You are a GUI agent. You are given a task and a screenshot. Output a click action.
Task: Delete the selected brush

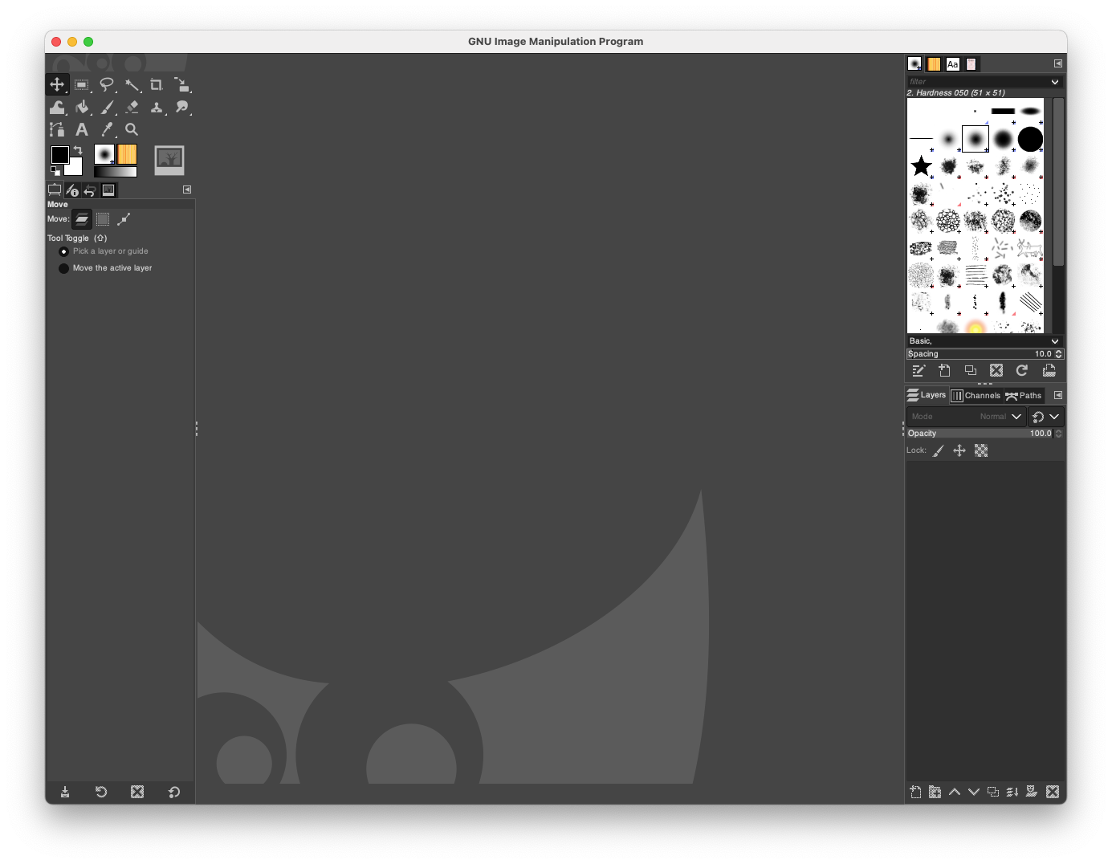(x=996, y=370)
